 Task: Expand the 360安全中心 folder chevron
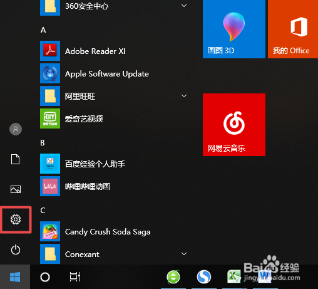(x=184, y=6)
